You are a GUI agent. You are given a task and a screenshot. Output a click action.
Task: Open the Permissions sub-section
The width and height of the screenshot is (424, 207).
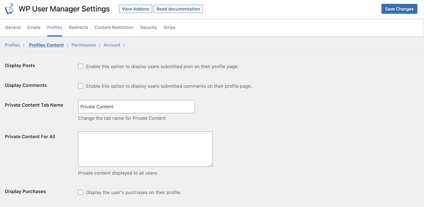pos(84,45)
